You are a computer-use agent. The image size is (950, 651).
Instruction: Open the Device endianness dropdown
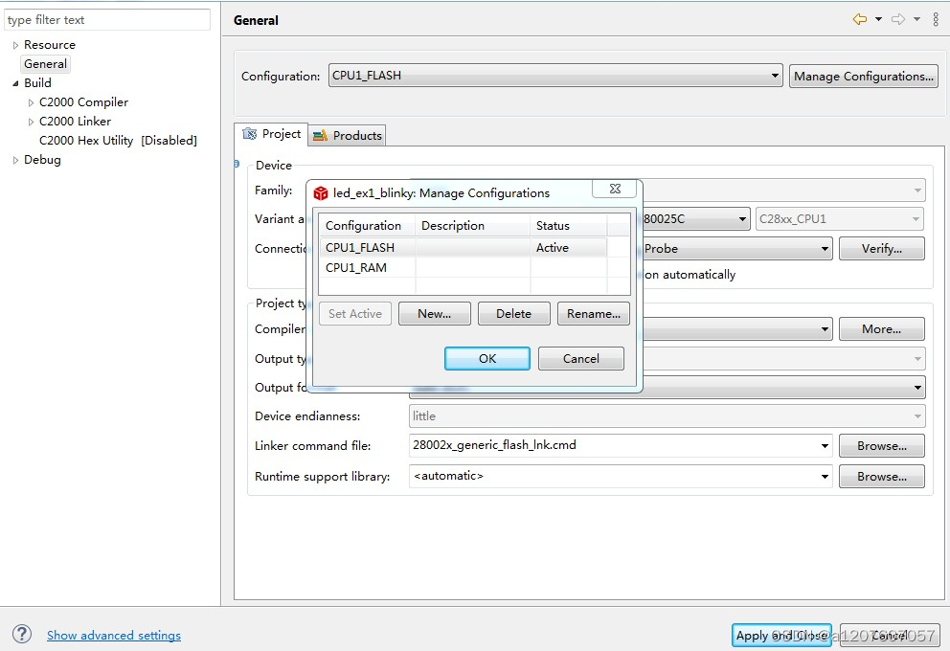pos(667,416)
